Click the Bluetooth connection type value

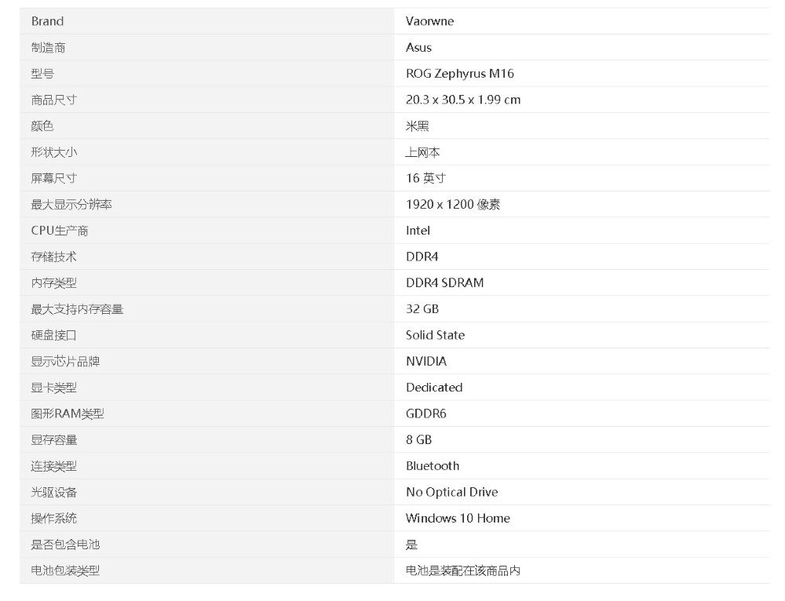pyautogui.click(x=432, y=466)
